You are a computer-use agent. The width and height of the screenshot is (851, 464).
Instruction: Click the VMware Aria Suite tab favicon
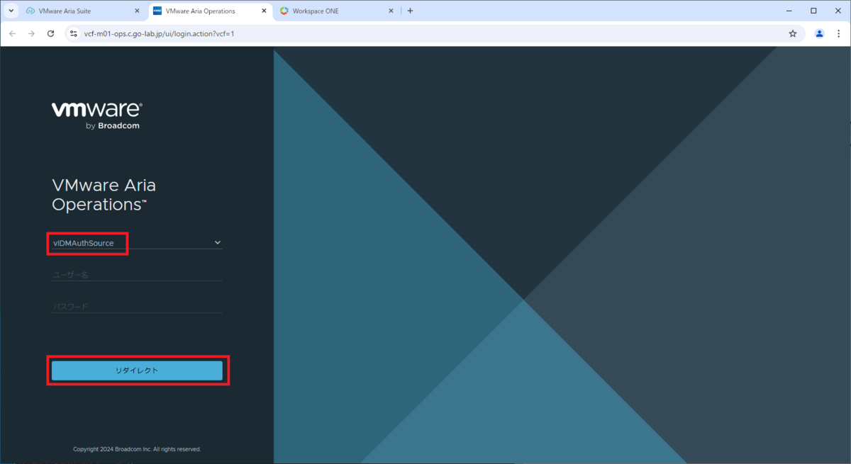pos(30,11)
